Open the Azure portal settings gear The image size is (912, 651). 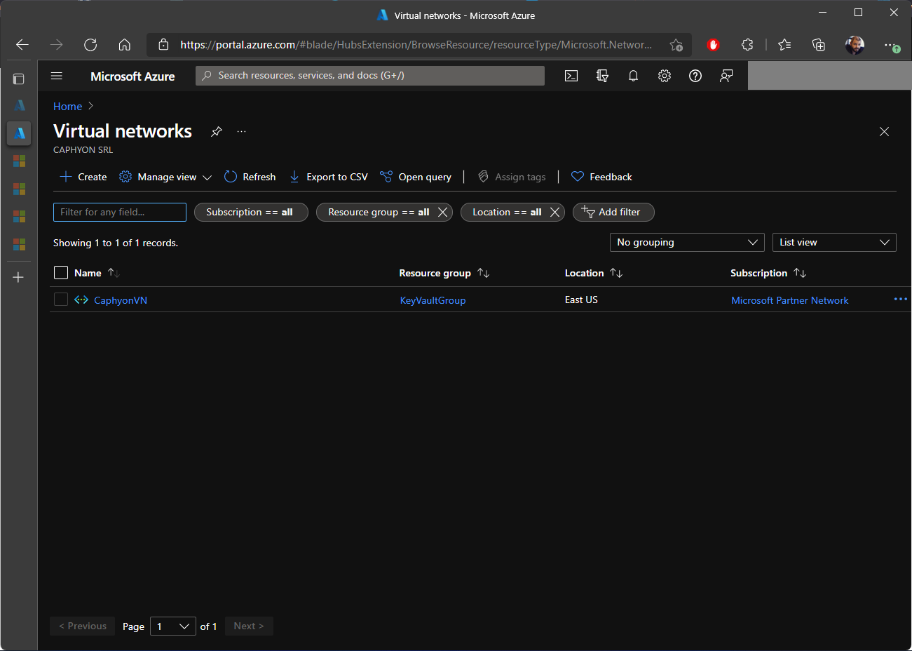[x=665, y=76]
